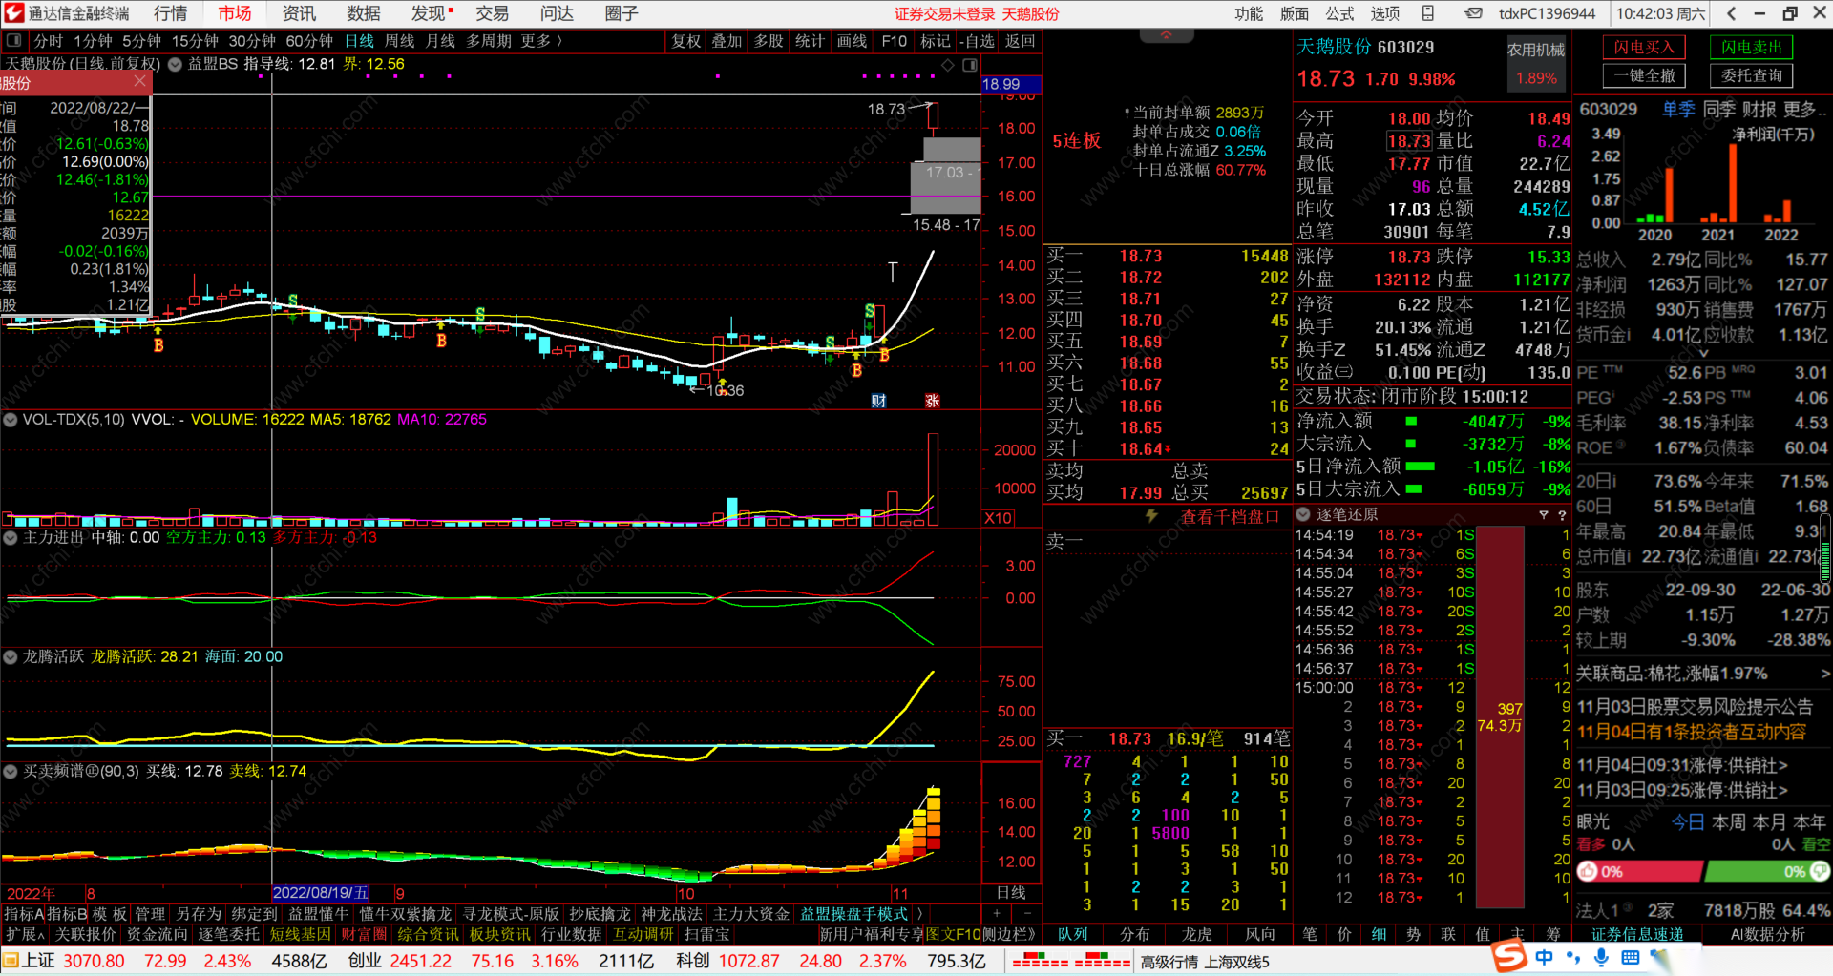The image size is (1833, 976).
Task: Select 本周 in the 眼光 poll
Action: (x=1729, y=822)
